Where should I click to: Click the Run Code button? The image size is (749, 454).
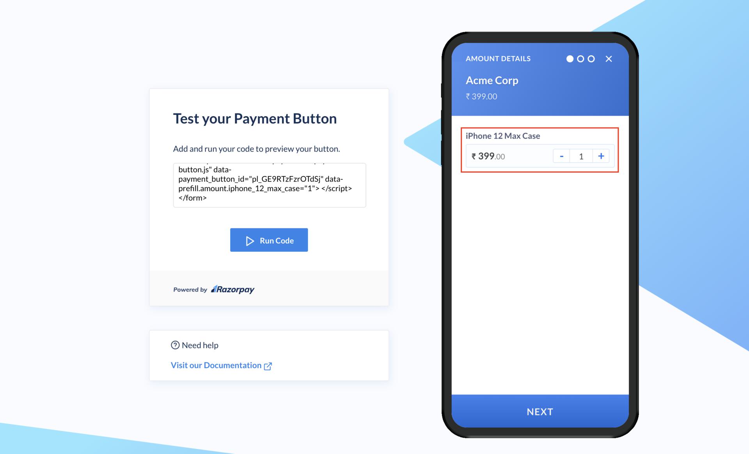(x=269, y=240)
